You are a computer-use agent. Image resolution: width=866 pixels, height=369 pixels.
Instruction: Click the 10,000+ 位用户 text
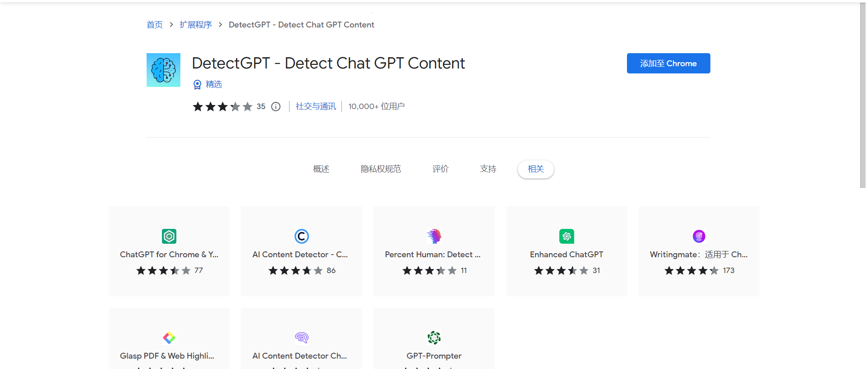pyautogui.click(x=376, y=106)
